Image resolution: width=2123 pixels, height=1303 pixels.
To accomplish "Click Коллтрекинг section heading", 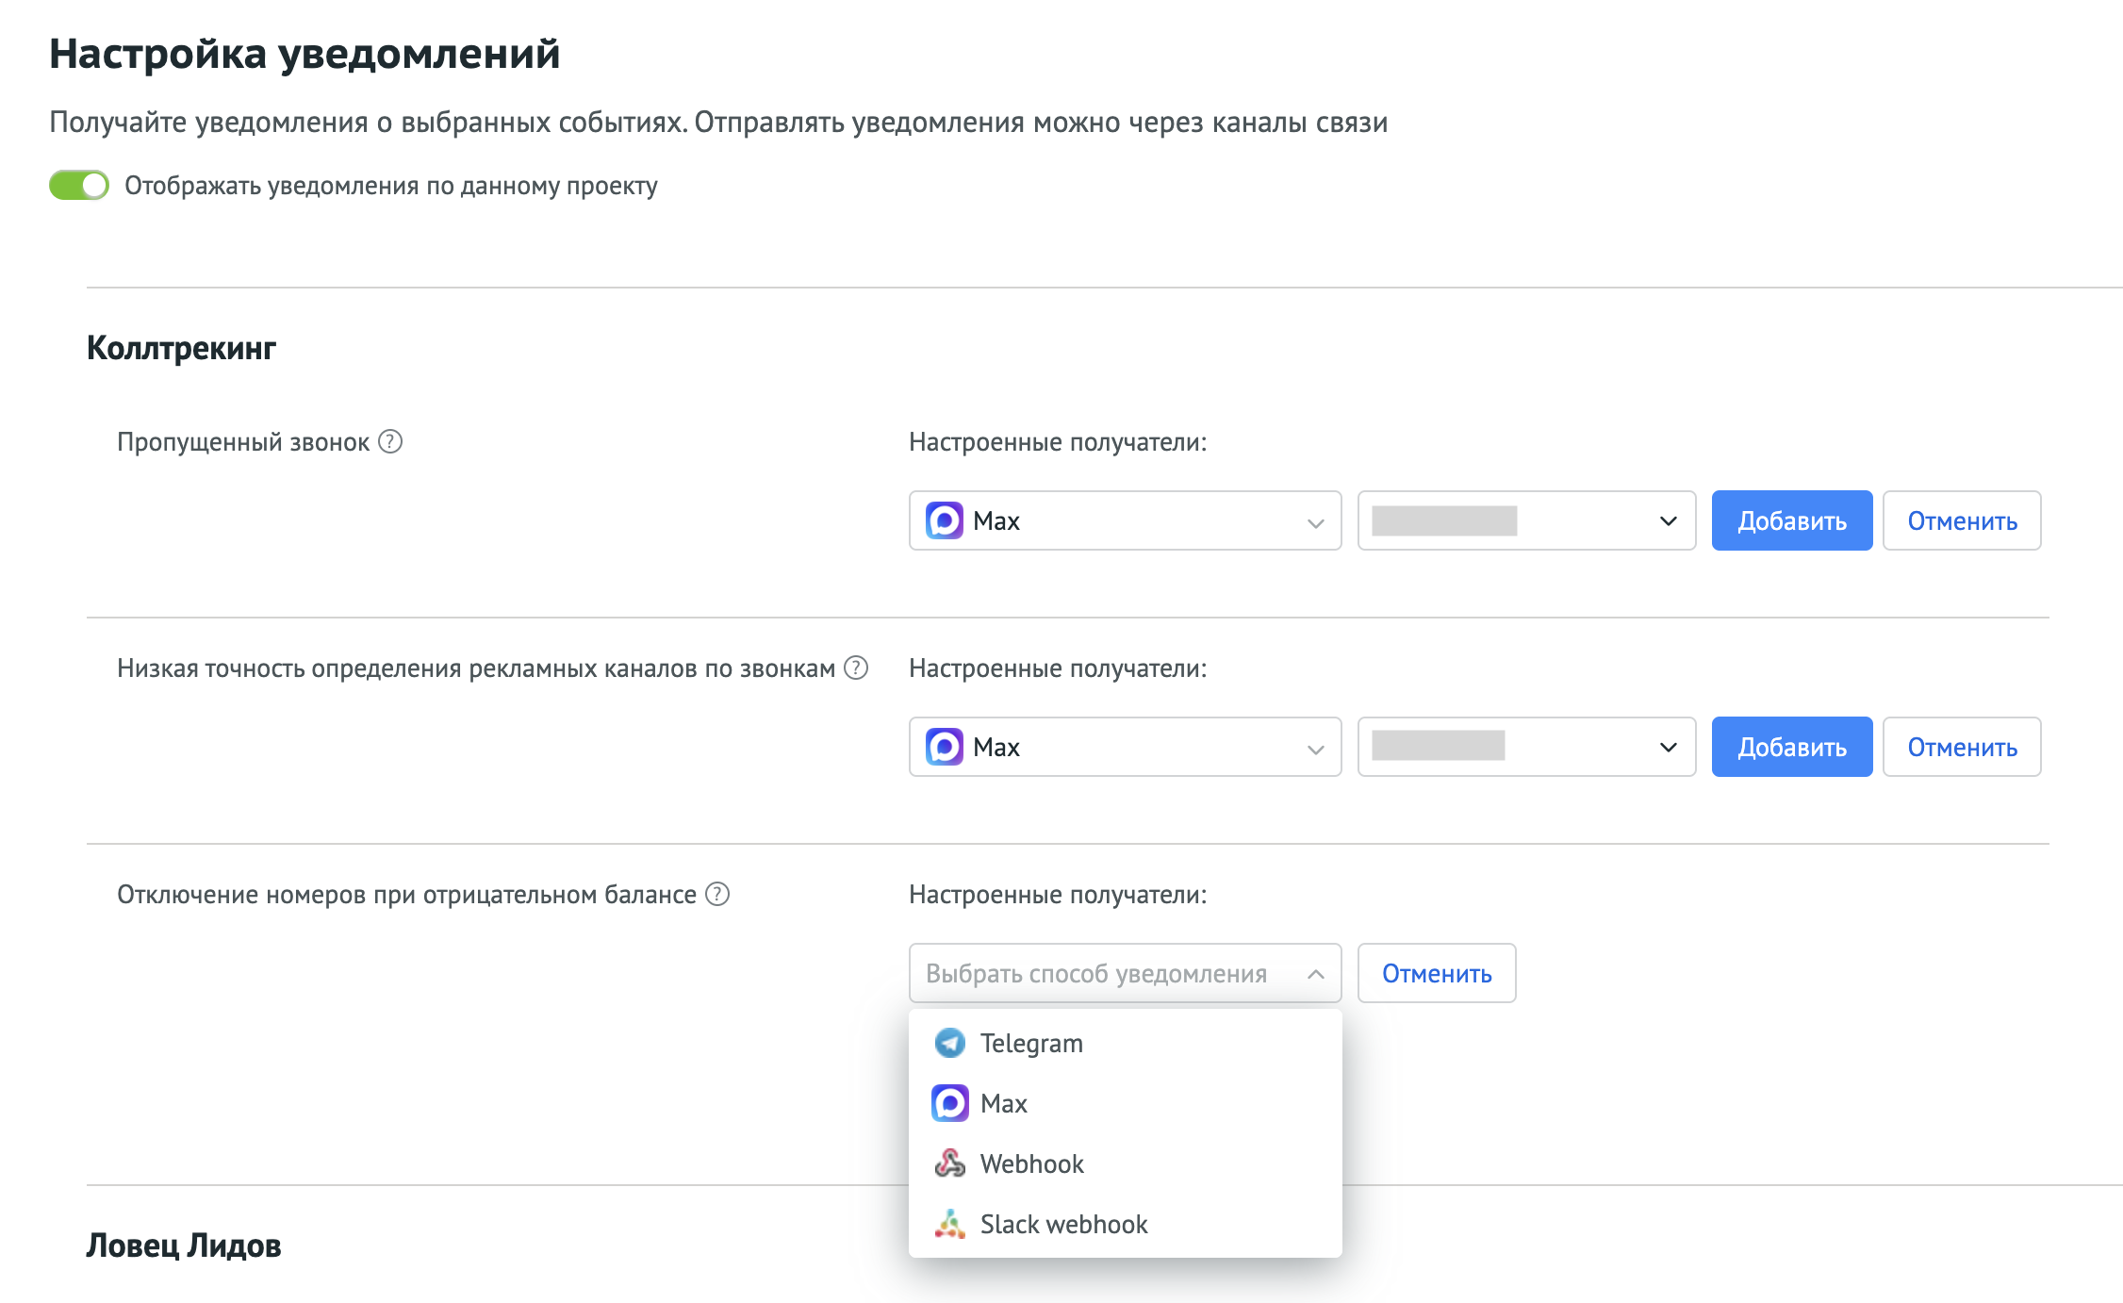I will tap(181, 348).
